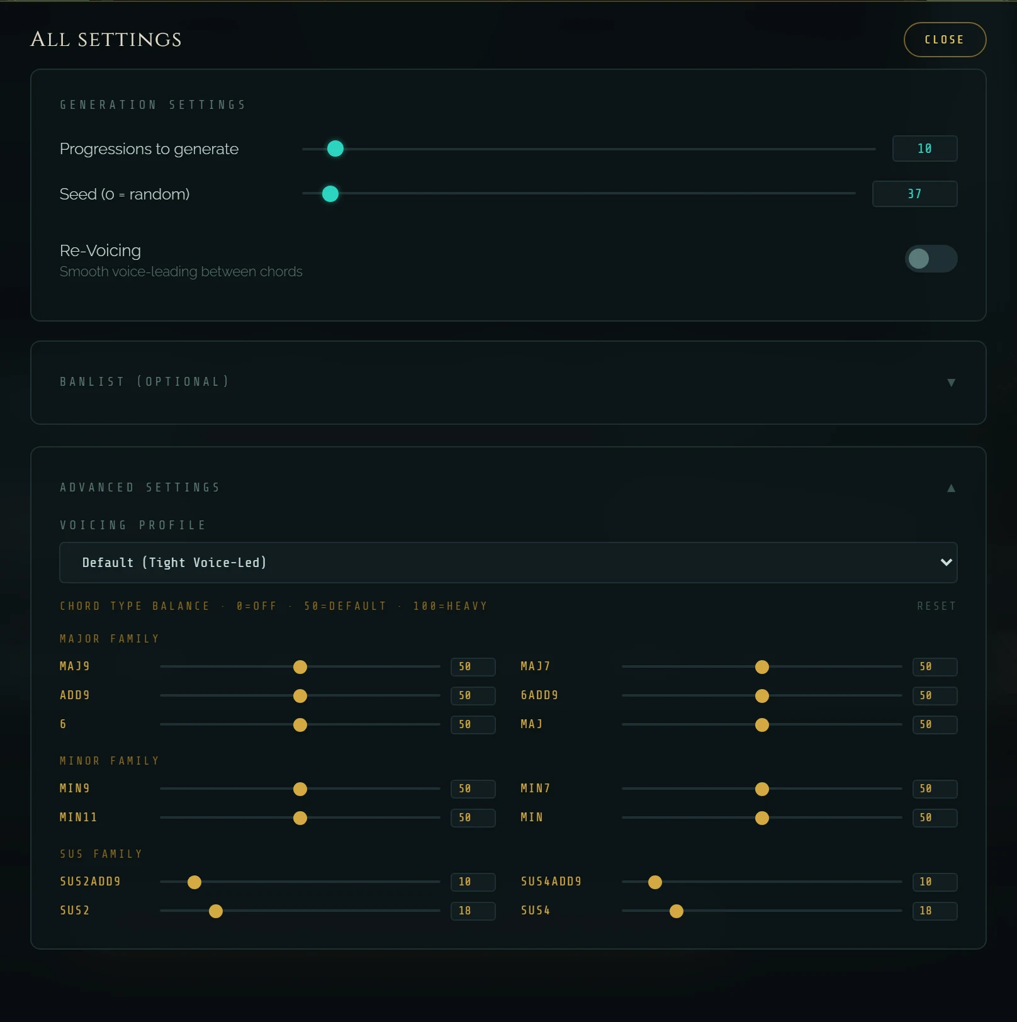Adjust the ADD9 slider
The image size is (1017, 1022).
300,696
